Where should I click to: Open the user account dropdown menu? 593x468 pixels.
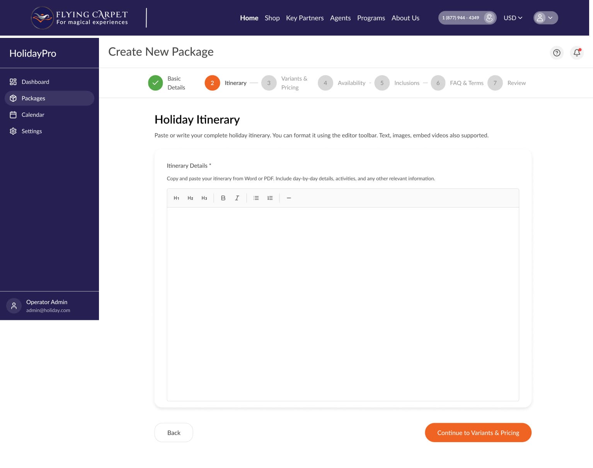545,18
